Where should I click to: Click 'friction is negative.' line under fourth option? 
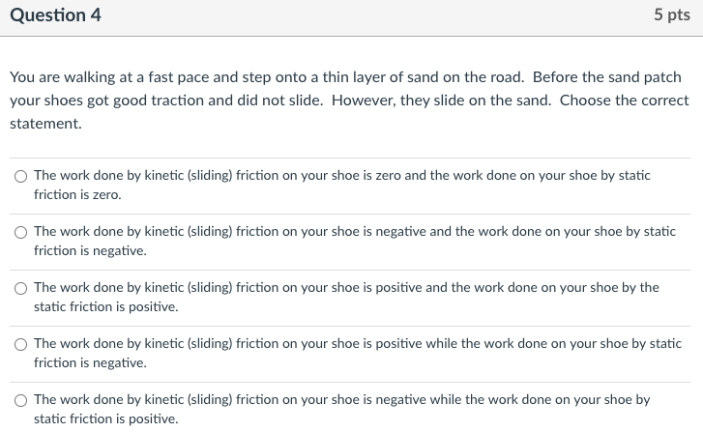90,363
